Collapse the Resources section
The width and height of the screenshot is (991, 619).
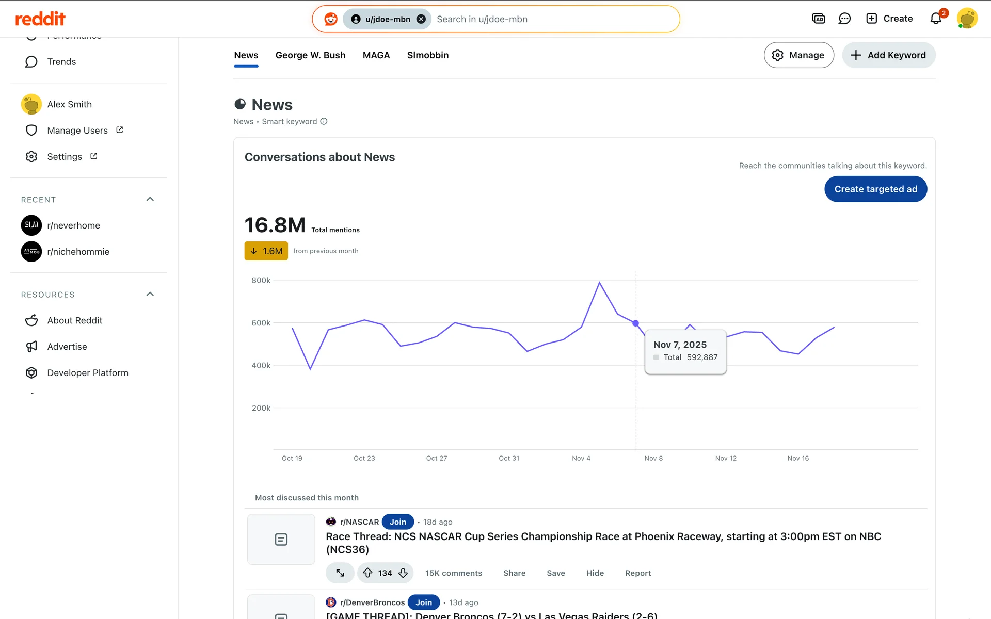click(x=150, y=294)
